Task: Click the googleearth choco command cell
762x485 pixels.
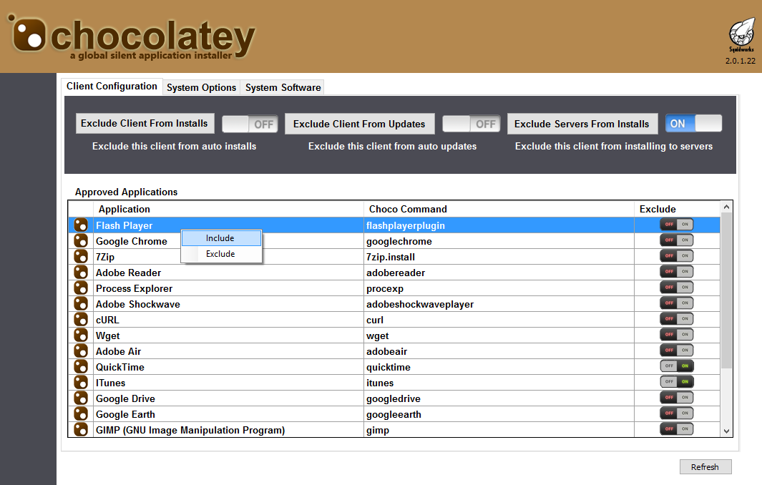Action: click(499, 414)
